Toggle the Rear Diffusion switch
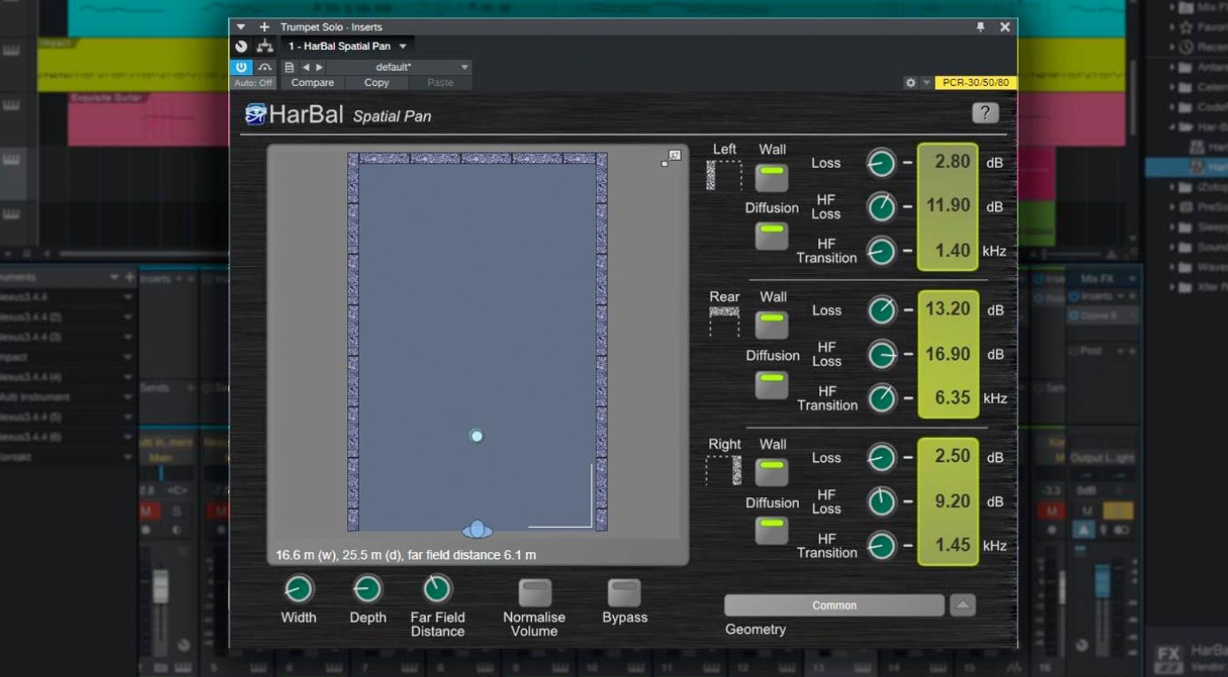Screen dimensions: 1228x677 coord(771,384)
